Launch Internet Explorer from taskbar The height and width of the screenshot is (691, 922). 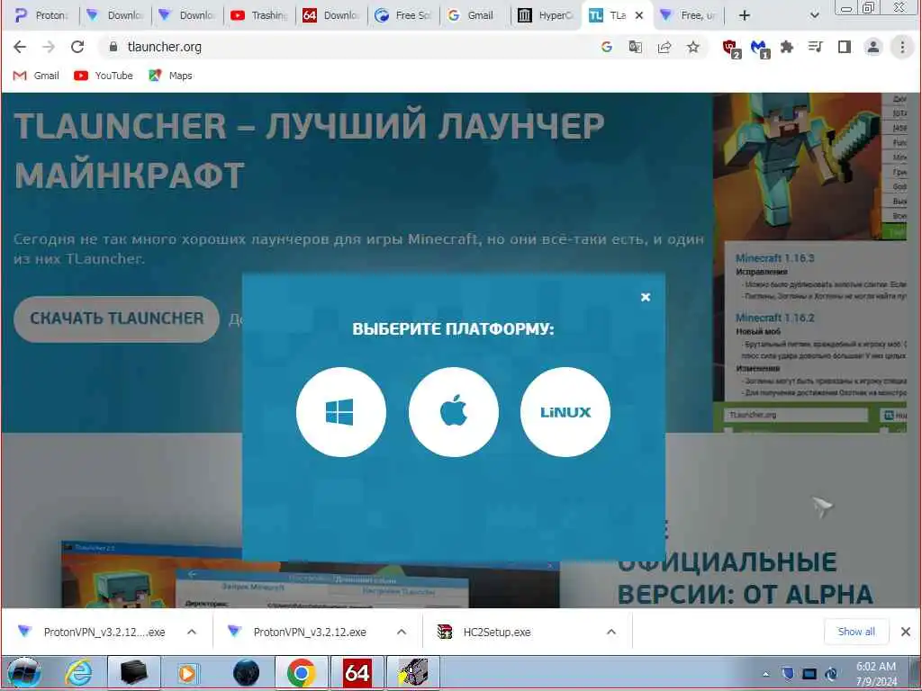point(78,673)
